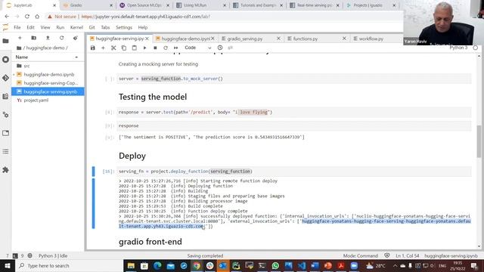484x272 pixels.
Task: Reload the page in Chrome
Action: click(27, 17)
